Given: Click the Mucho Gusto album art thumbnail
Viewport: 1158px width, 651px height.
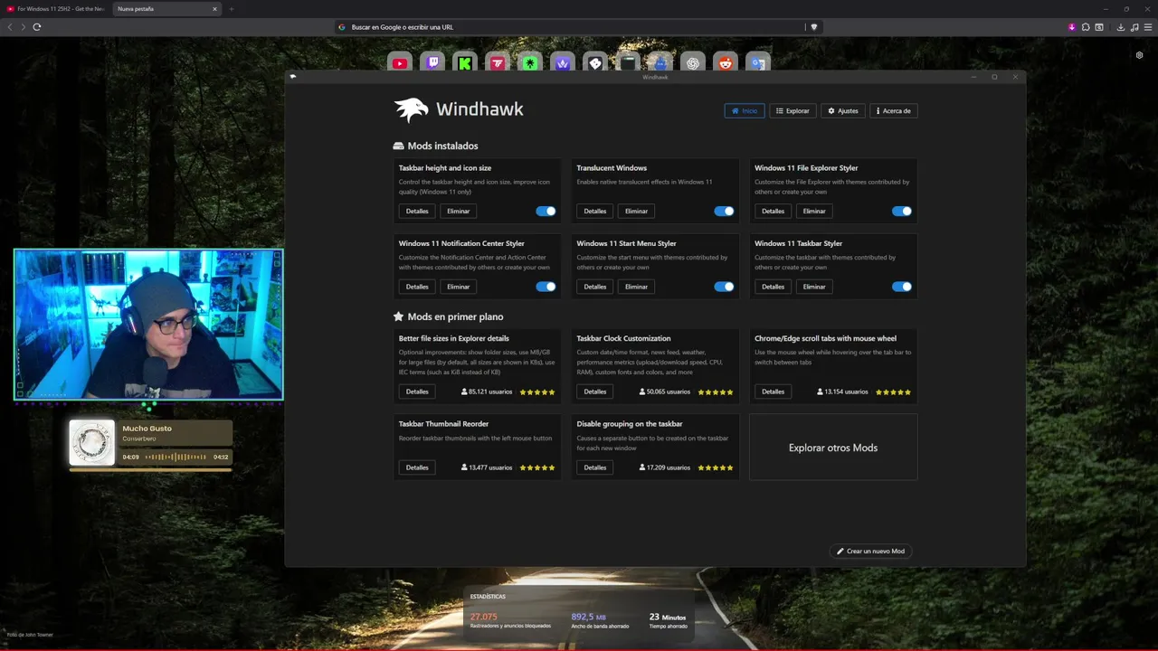Looking at the screenshot, I should click(92, 442).
